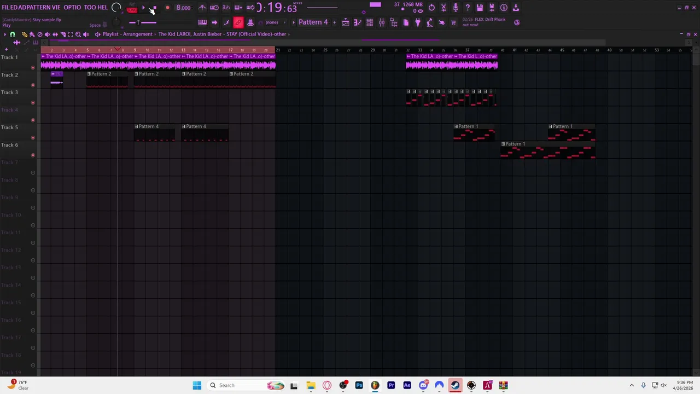This screenshot has height=394, width=700.
Task: Open the Channel rack icon
Action: click(x=370, y=22)
